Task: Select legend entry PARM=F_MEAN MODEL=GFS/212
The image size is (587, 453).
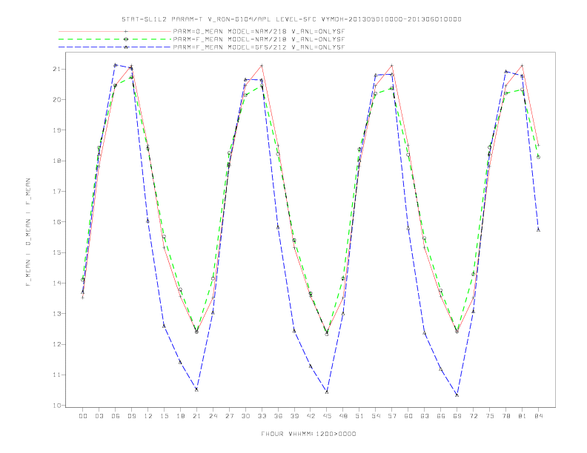Action: 259,47
